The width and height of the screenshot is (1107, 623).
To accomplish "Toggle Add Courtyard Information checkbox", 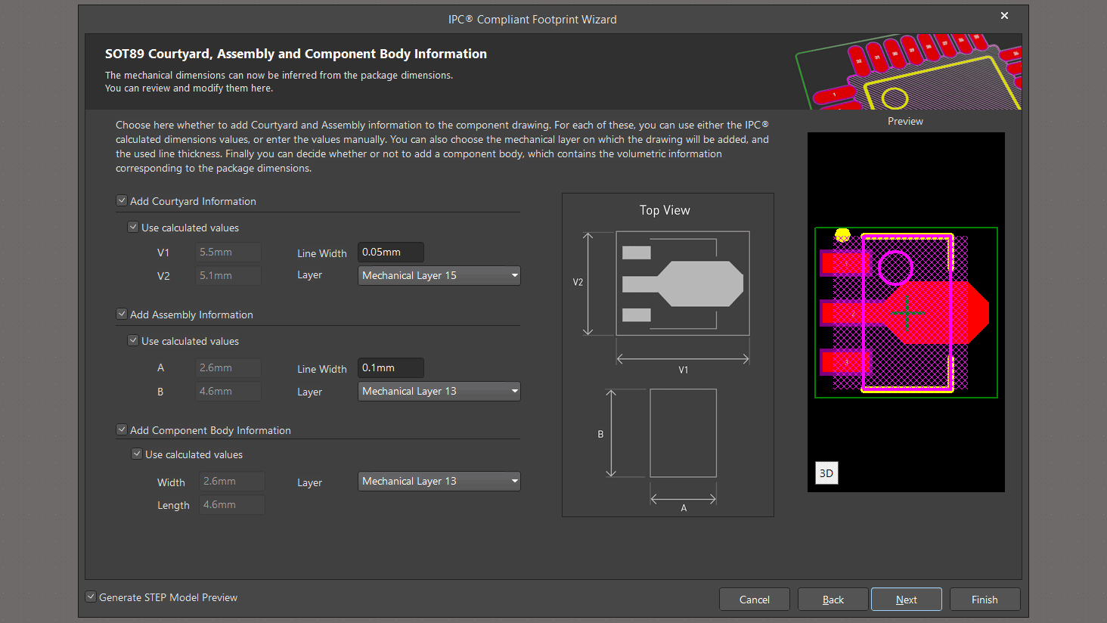I will tap(122, 201).
